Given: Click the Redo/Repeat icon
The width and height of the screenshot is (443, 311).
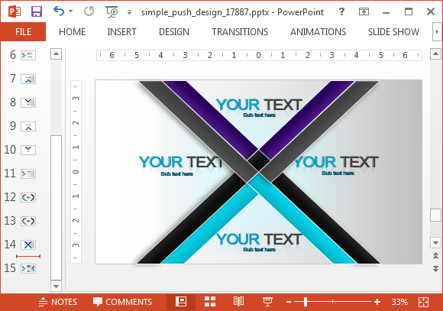Looking at the screenshot, I should (89, 11).
